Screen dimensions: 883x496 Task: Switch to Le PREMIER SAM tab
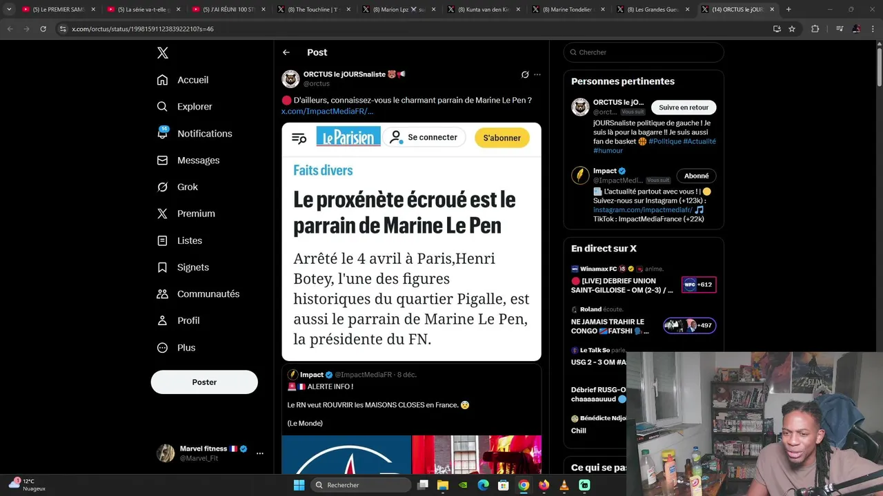tap(59, 10)
